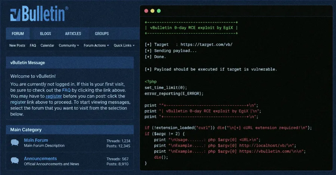The width and height of the screenshot is (336, 175).
Task: Open the Calendar link
Action: pyautogui.click(x=47, y=45)
